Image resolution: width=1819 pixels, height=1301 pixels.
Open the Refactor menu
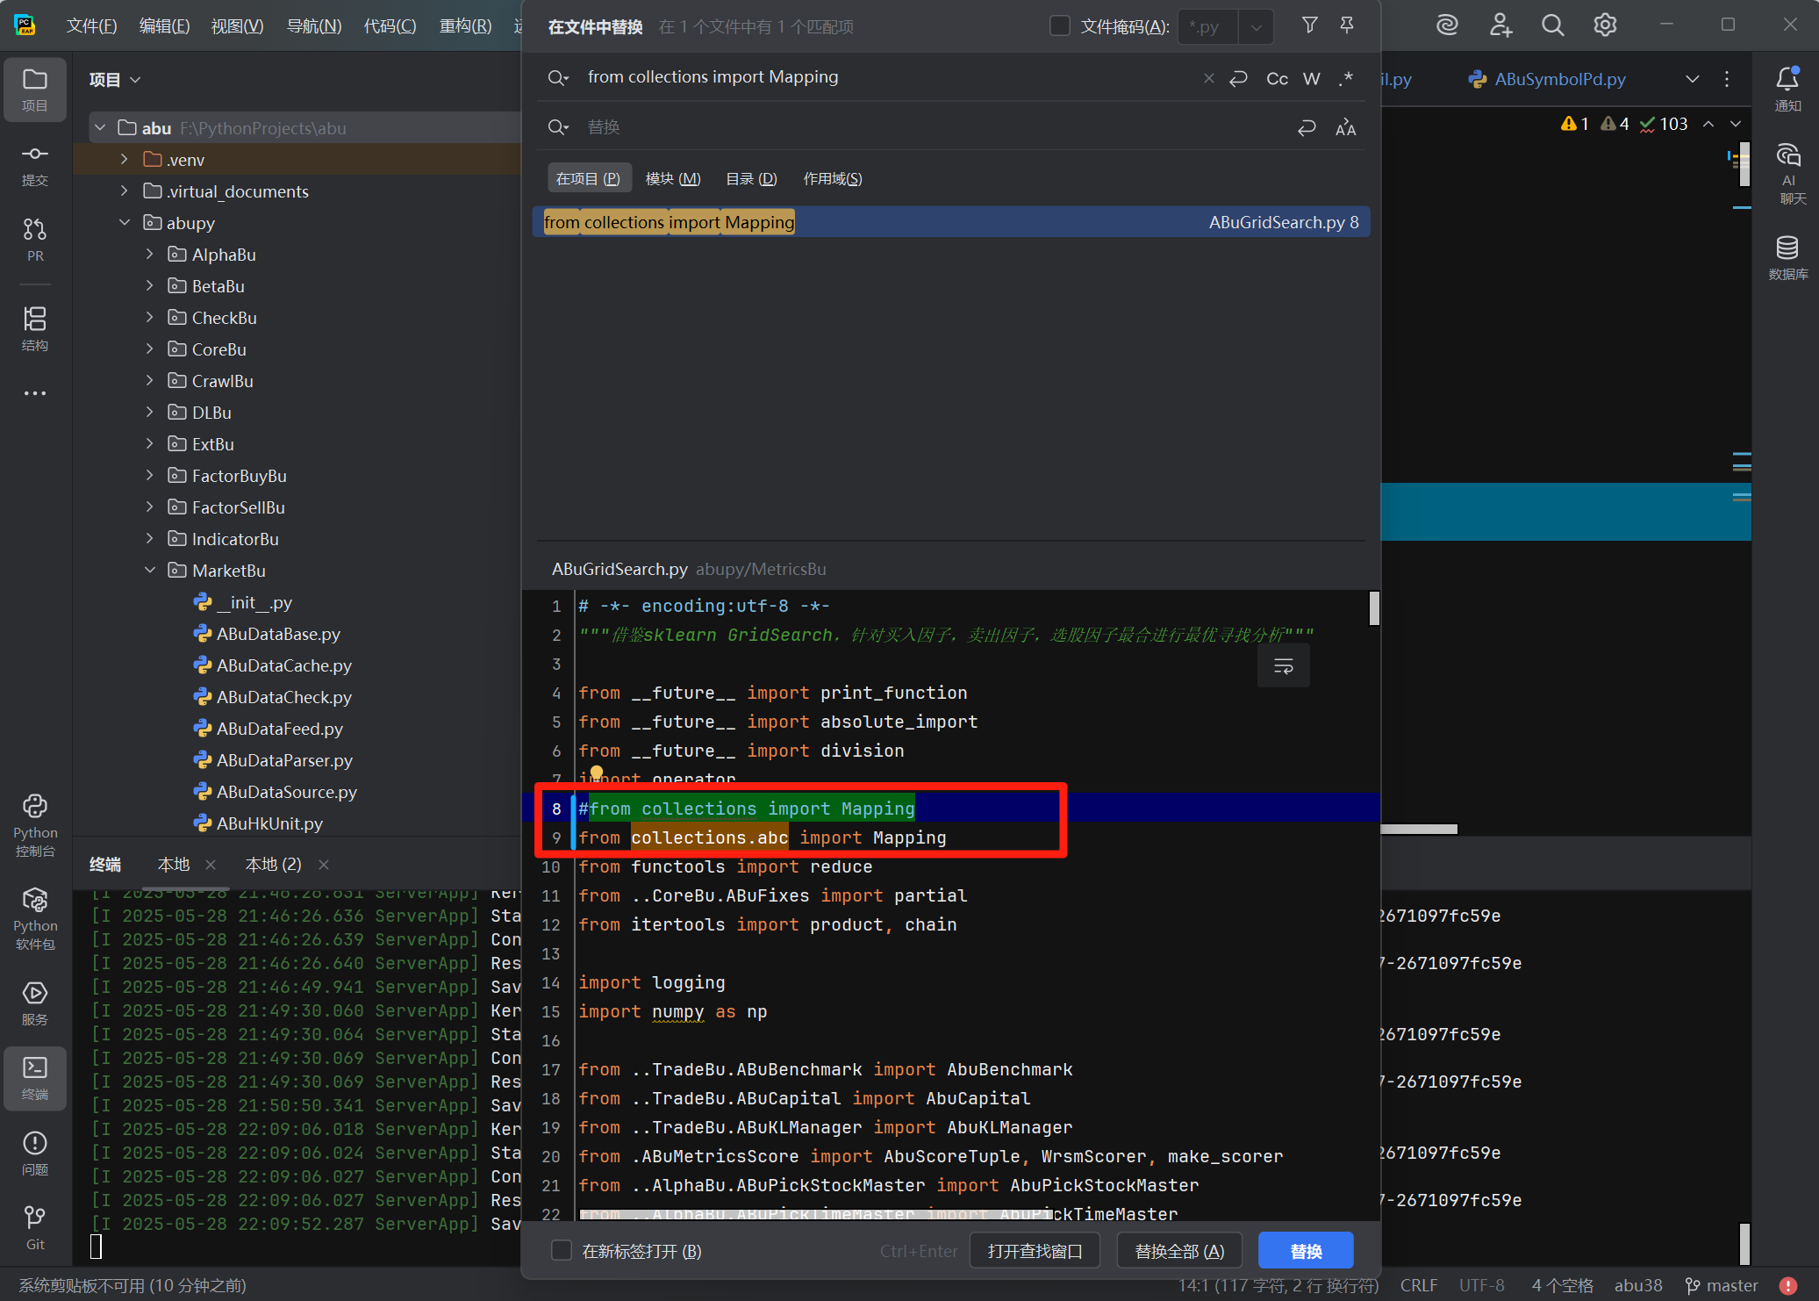(x=465, y=25)
